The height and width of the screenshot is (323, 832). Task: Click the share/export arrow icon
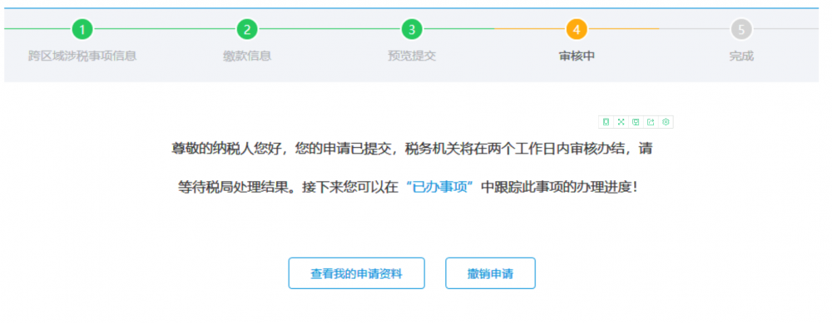[x=651, y=122]
